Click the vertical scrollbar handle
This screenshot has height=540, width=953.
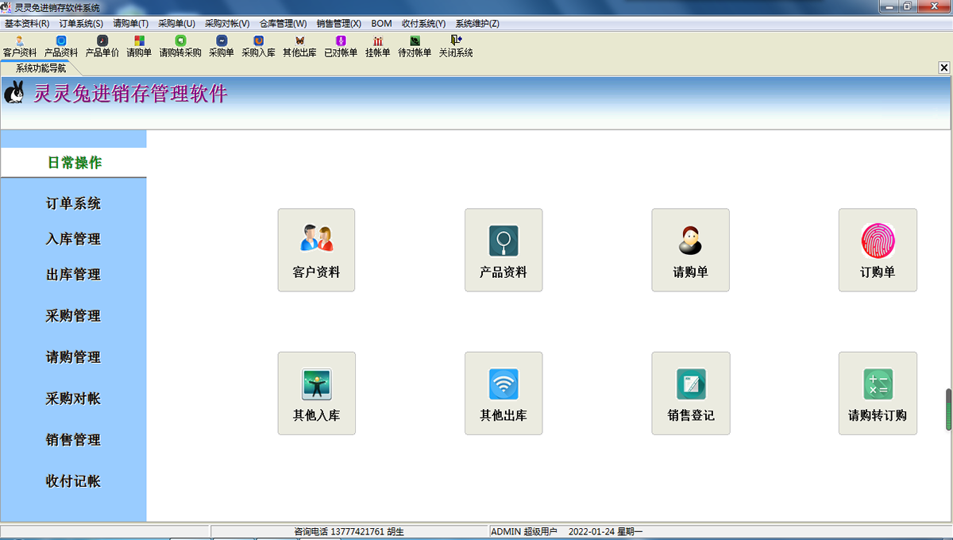coord(948,410)
